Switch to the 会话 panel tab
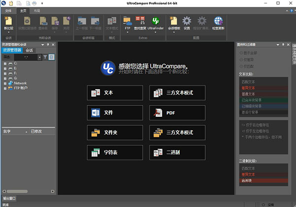 (x=29, y=50)
